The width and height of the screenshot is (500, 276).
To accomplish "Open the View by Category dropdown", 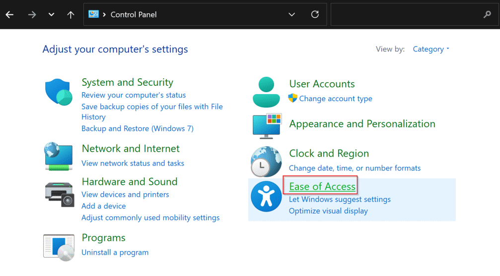I will point(431,49).
